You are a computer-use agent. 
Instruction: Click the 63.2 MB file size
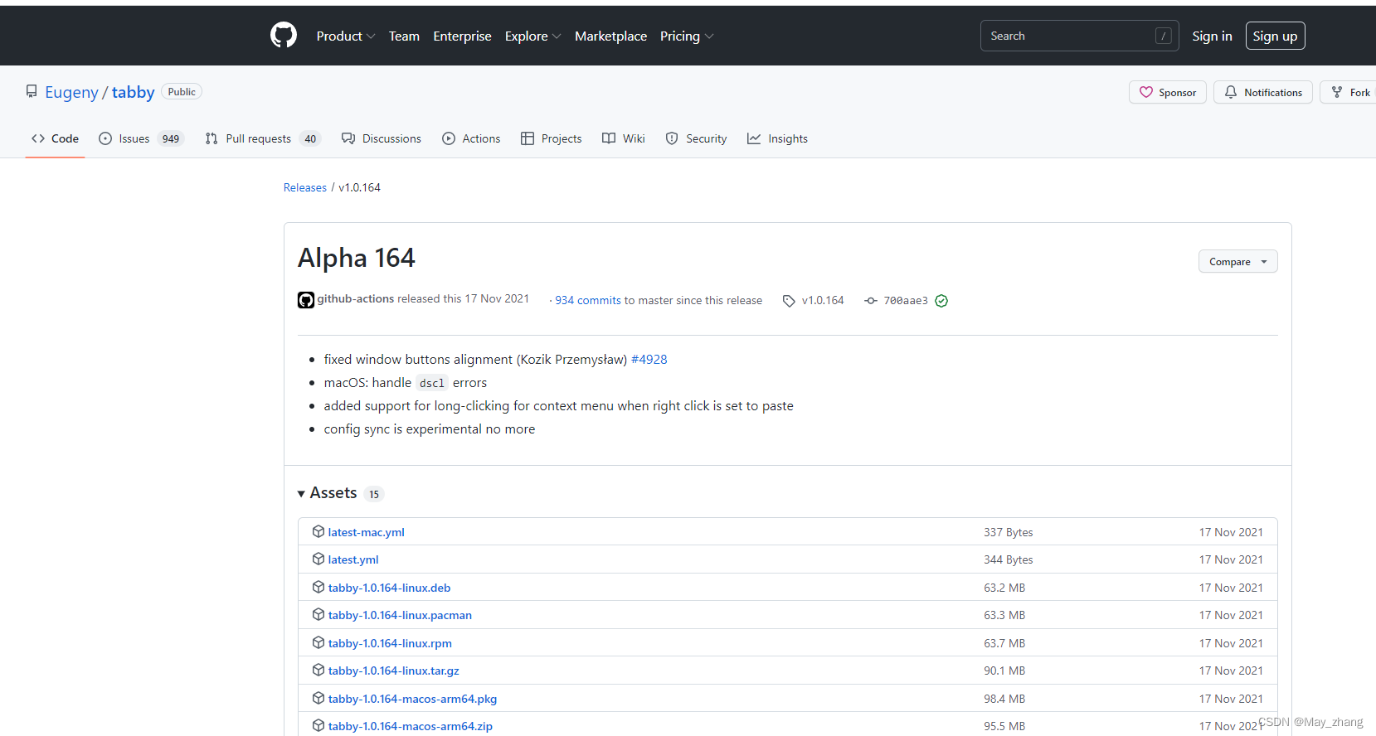(1004, 588)
